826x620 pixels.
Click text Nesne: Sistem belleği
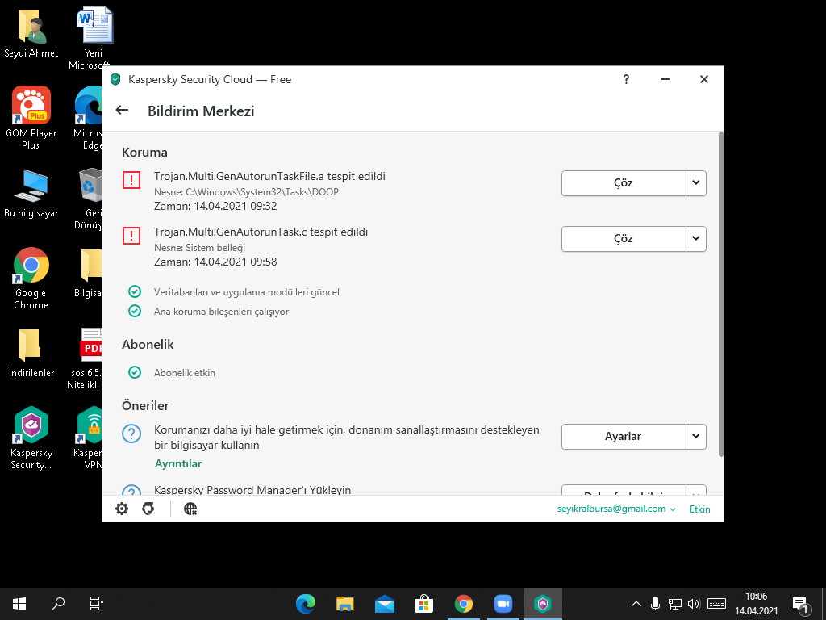[200, 248]
